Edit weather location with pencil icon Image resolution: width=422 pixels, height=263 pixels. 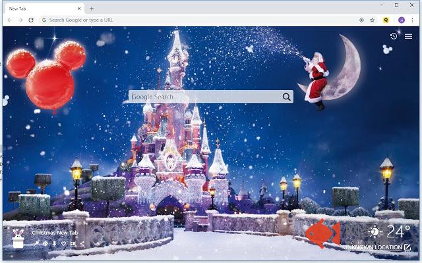click(407, 247)
